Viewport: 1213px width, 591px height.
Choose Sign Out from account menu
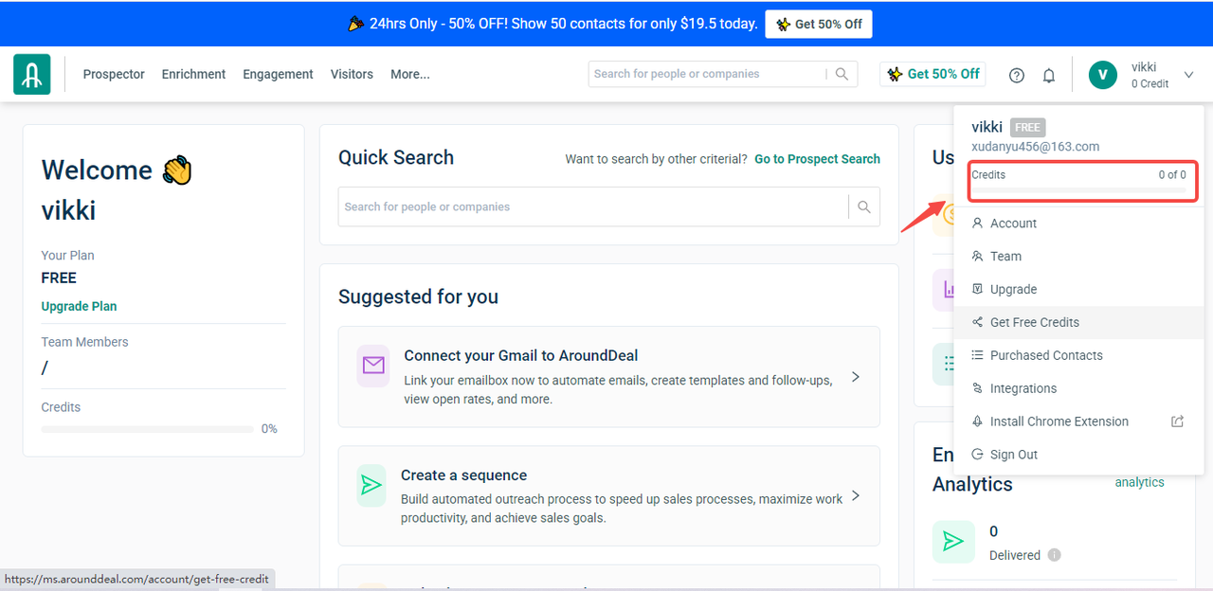point(1013,455)
